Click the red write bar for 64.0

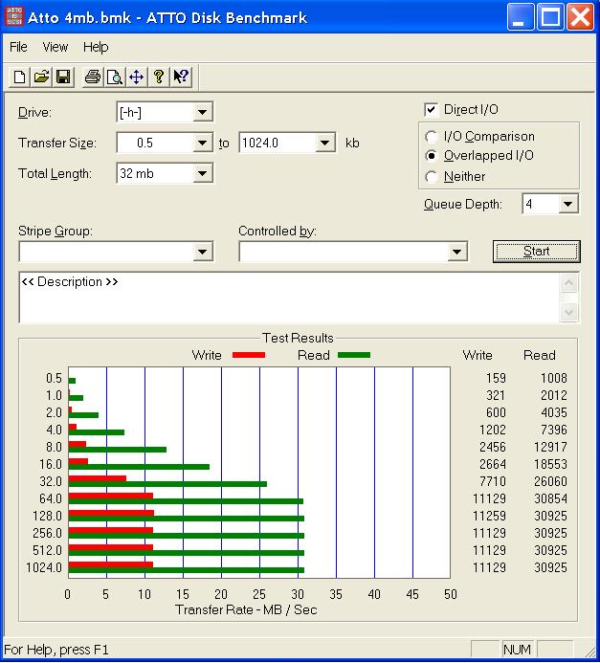pos(110,496)
